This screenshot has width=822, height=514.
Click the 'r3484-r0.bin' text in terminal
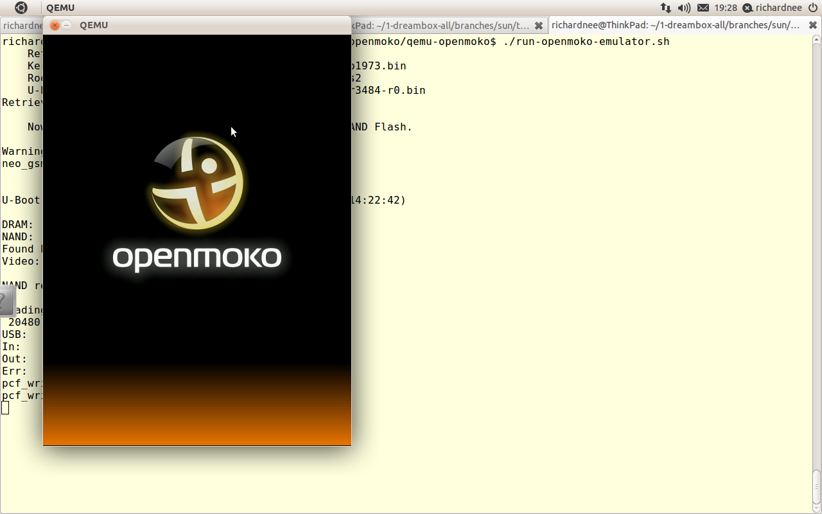(x=389, y=91)
